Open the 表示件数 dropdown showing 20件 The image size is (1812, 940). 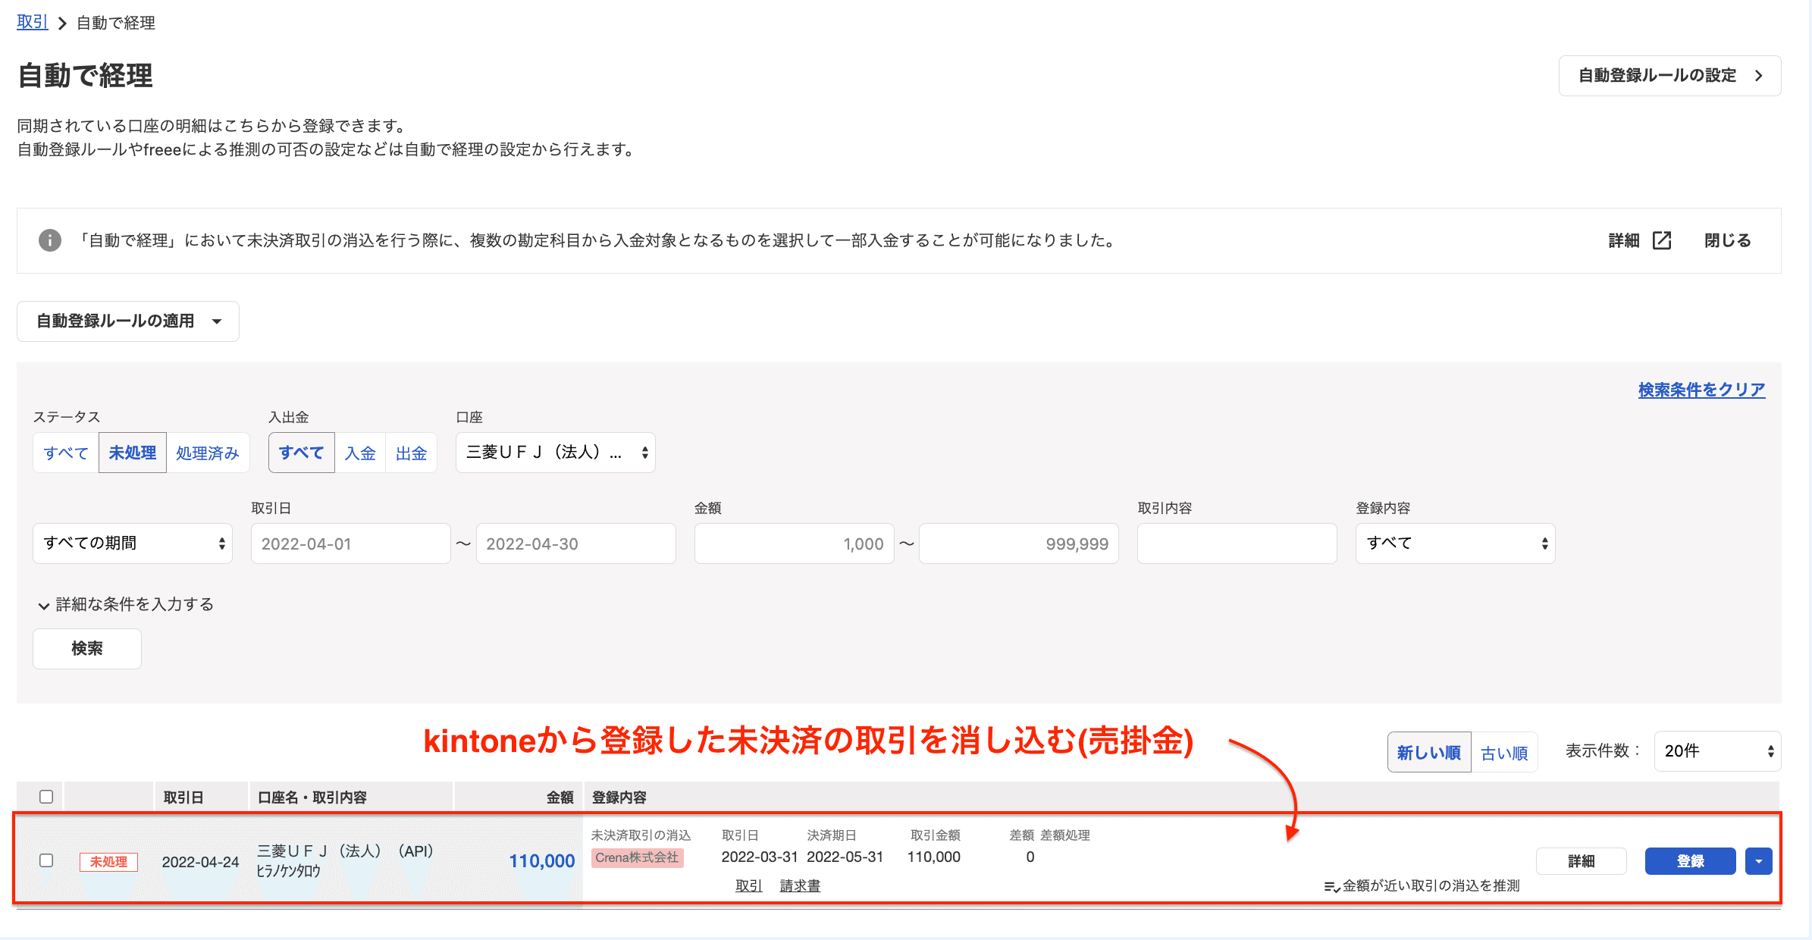click(x=1718, y=751)
